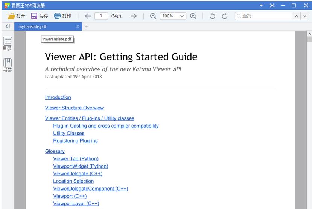Open the ViewerDelegateComponent (C++) link
The image size is (312, 209).
91,189
